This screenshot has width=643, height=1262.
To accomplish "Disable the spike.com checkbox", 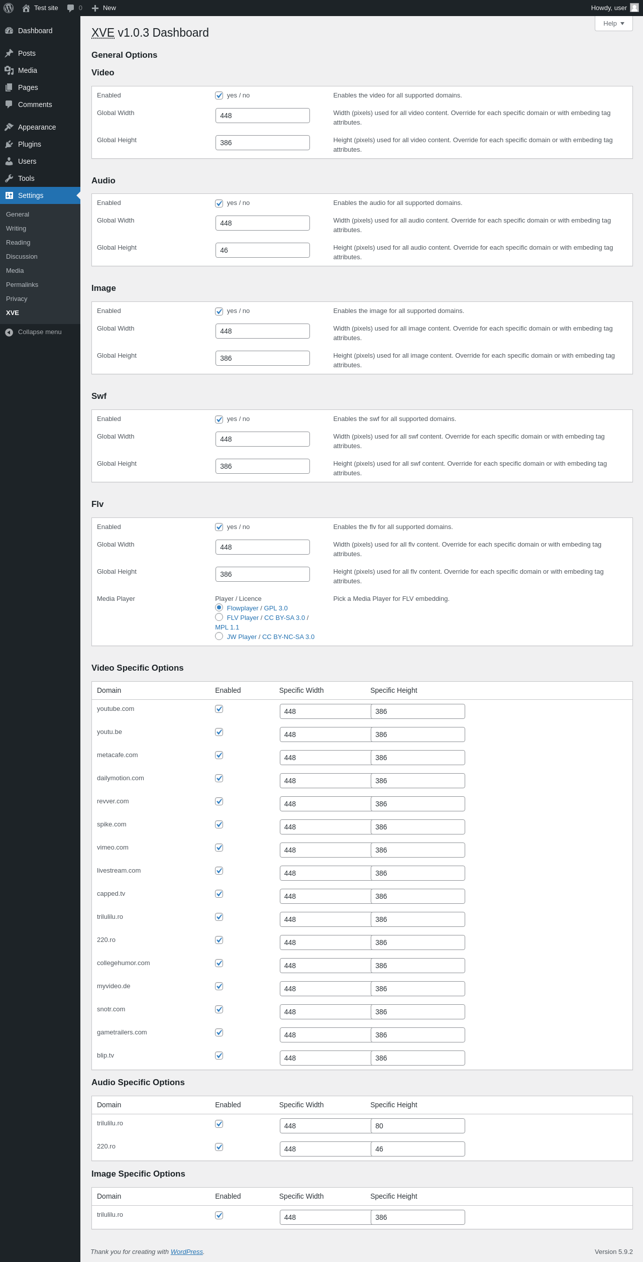I will click(219, 824).
